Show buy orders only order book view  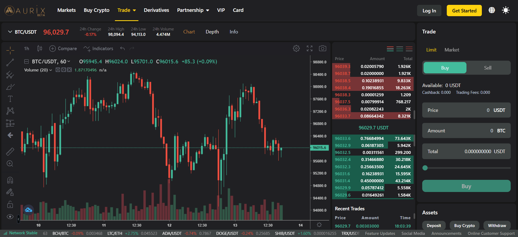[x=400, y=49]
